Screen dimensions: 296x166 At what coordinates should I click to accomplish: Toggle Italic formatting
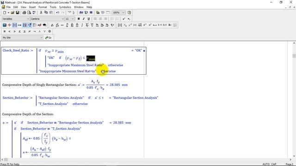pos(84,19)
